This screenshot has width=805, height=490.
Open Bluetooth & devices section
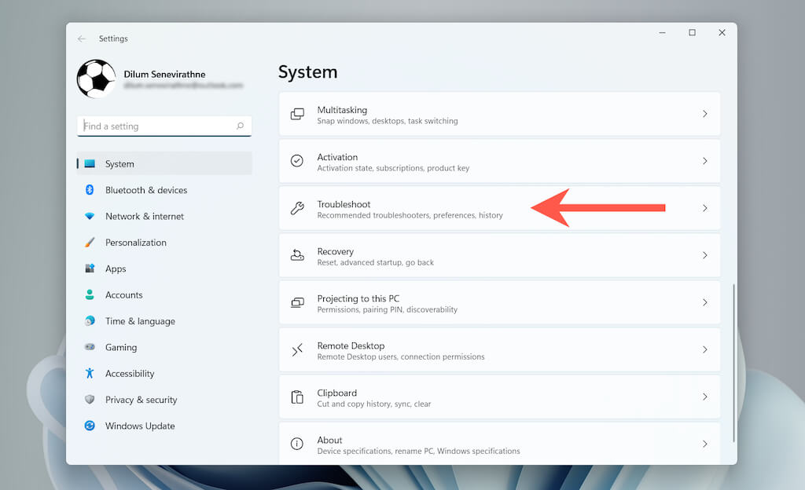pos(145,190)
